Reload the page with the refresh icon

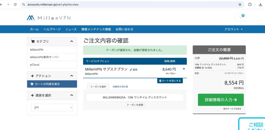15,5
